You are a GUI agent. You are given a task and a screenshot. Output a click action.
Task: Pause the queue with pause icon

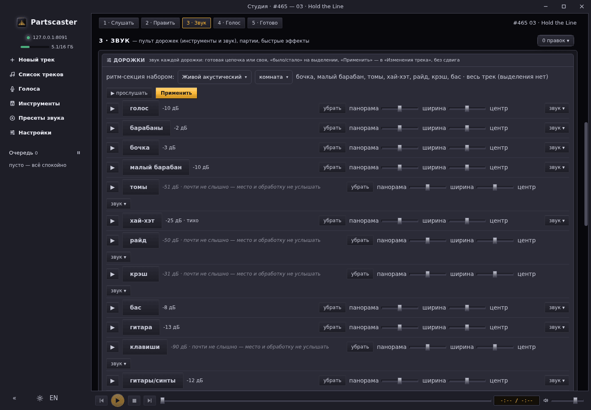point(78,153)
